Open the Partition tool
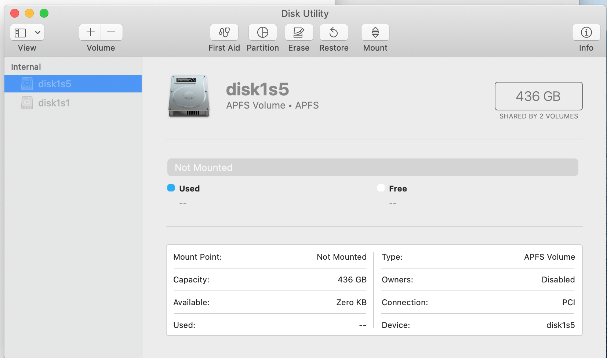 pos(263,32)
